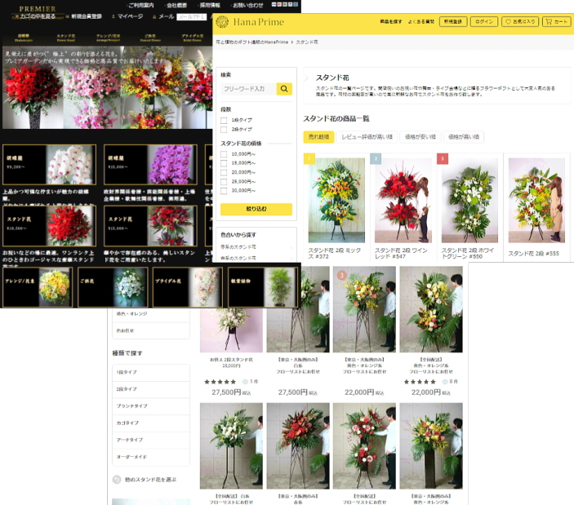Open the ブライダル花 category card with bouquet
This screenshot has height=505, width=574.
tap(188, 287)
